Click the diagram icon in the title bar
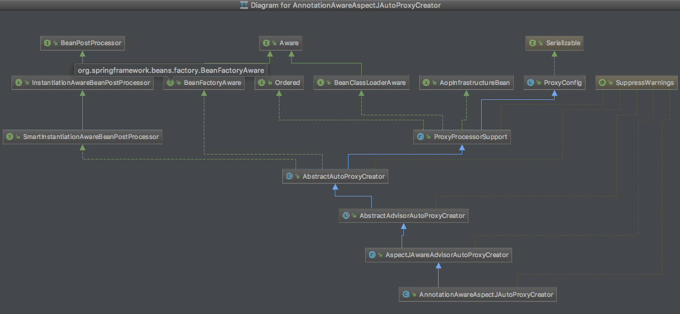Screen dimensions: 680x314 point(244,5)
